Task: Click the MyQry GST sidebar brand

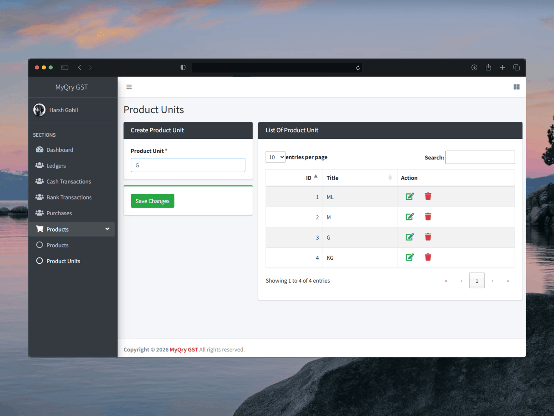Action: click(72, 87)
